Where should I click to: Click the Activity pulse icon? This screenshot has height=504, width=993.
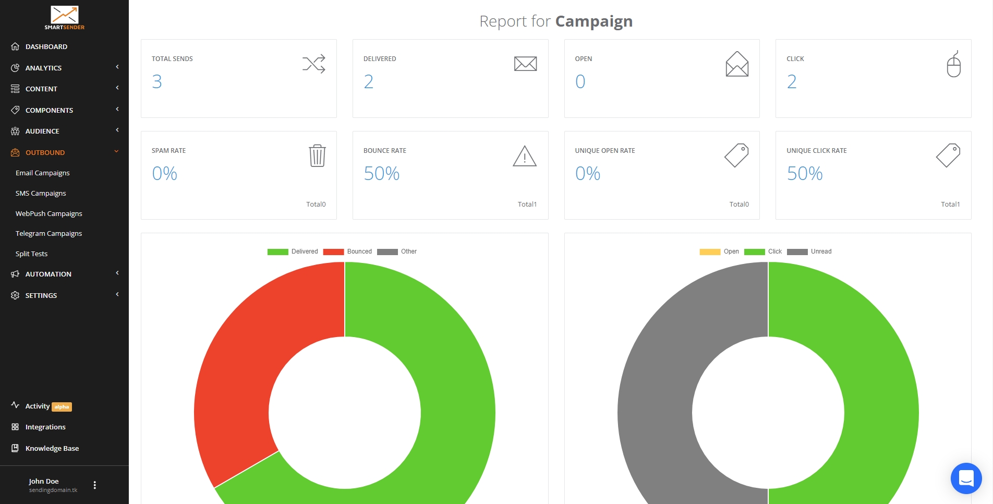click(x=15, y=405)
